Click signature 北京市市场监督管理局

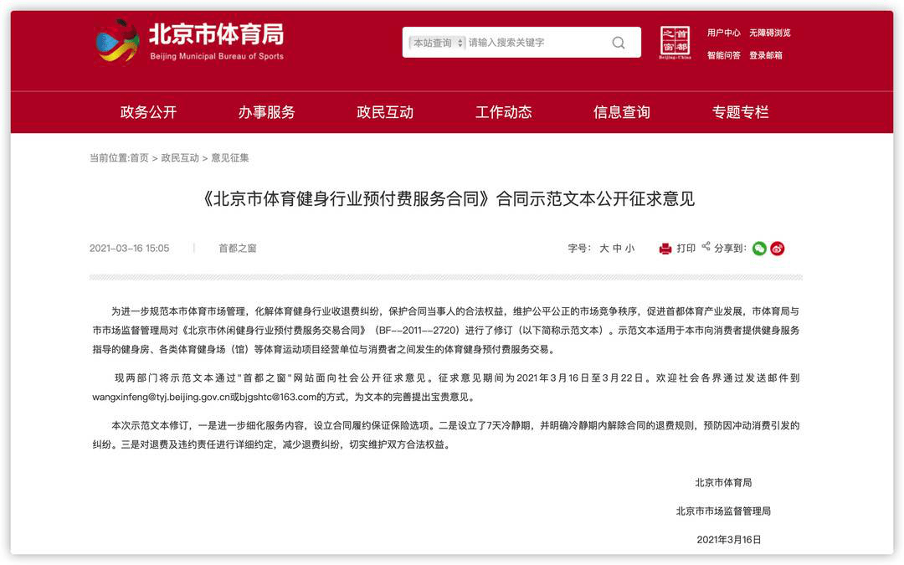coord(723,511)
